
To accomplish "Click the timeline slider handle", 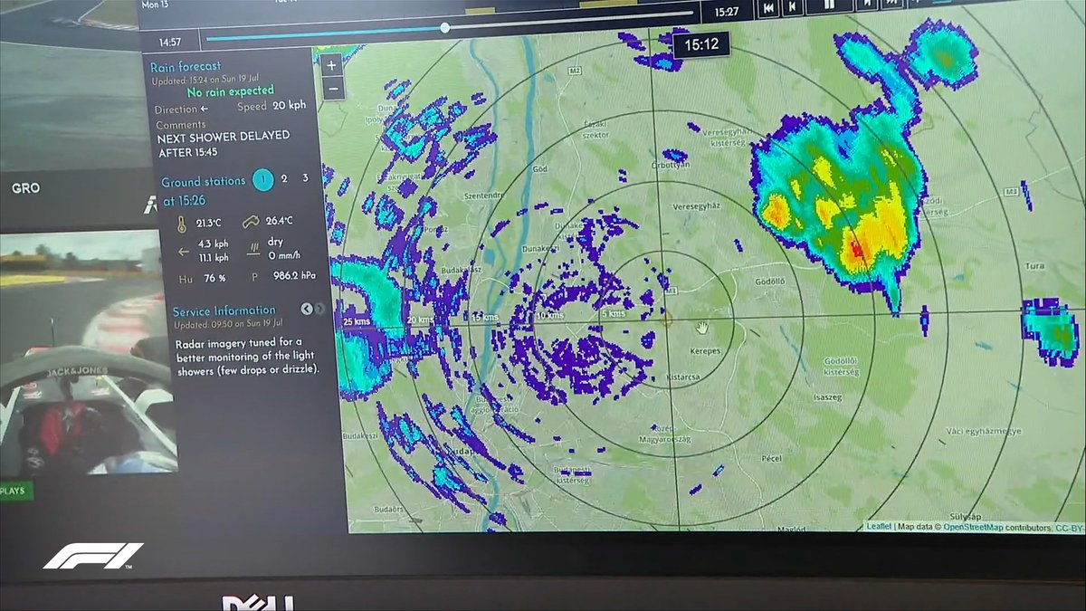I will click(444, 28).
